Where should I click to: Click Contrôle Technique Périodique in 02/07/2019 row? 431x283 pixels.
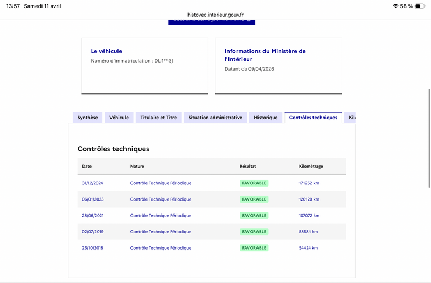tap(161, 232)
